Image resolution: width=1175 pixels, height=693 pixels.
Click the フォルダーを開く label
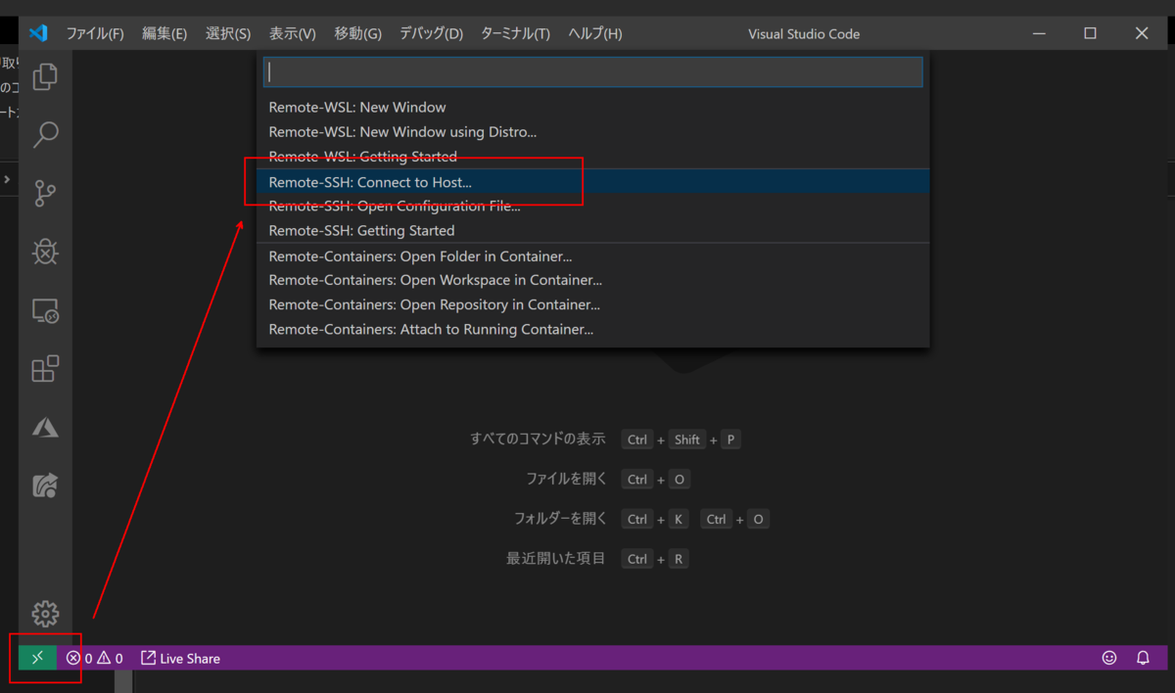click(560, 520)
